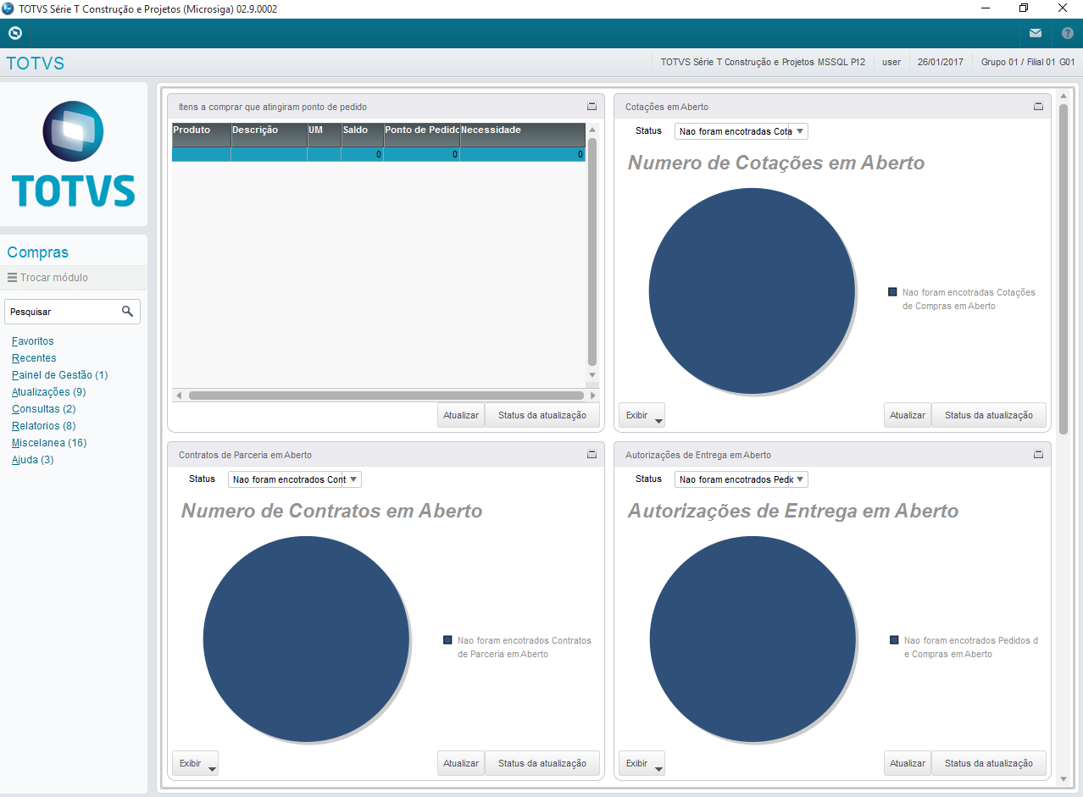Click the TOTVS logo in sidebar
The height and width of the screenshot is (797, 1083).
click(74, 155)
